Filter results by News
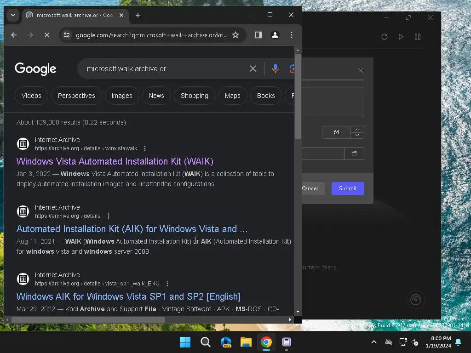471x353 pixels. (x=156, y=96)
